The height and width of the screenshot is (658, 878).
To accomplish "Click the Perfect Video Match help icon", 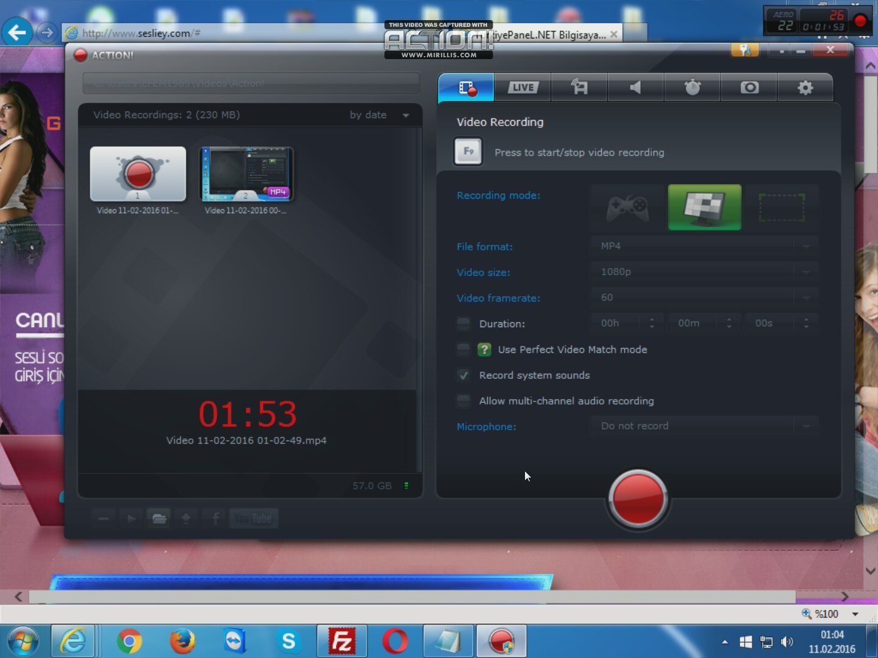I will pos(484,349).
